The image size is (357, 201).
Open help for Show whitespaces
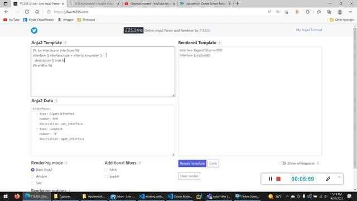pyautogui.click(x=318, y=164)
